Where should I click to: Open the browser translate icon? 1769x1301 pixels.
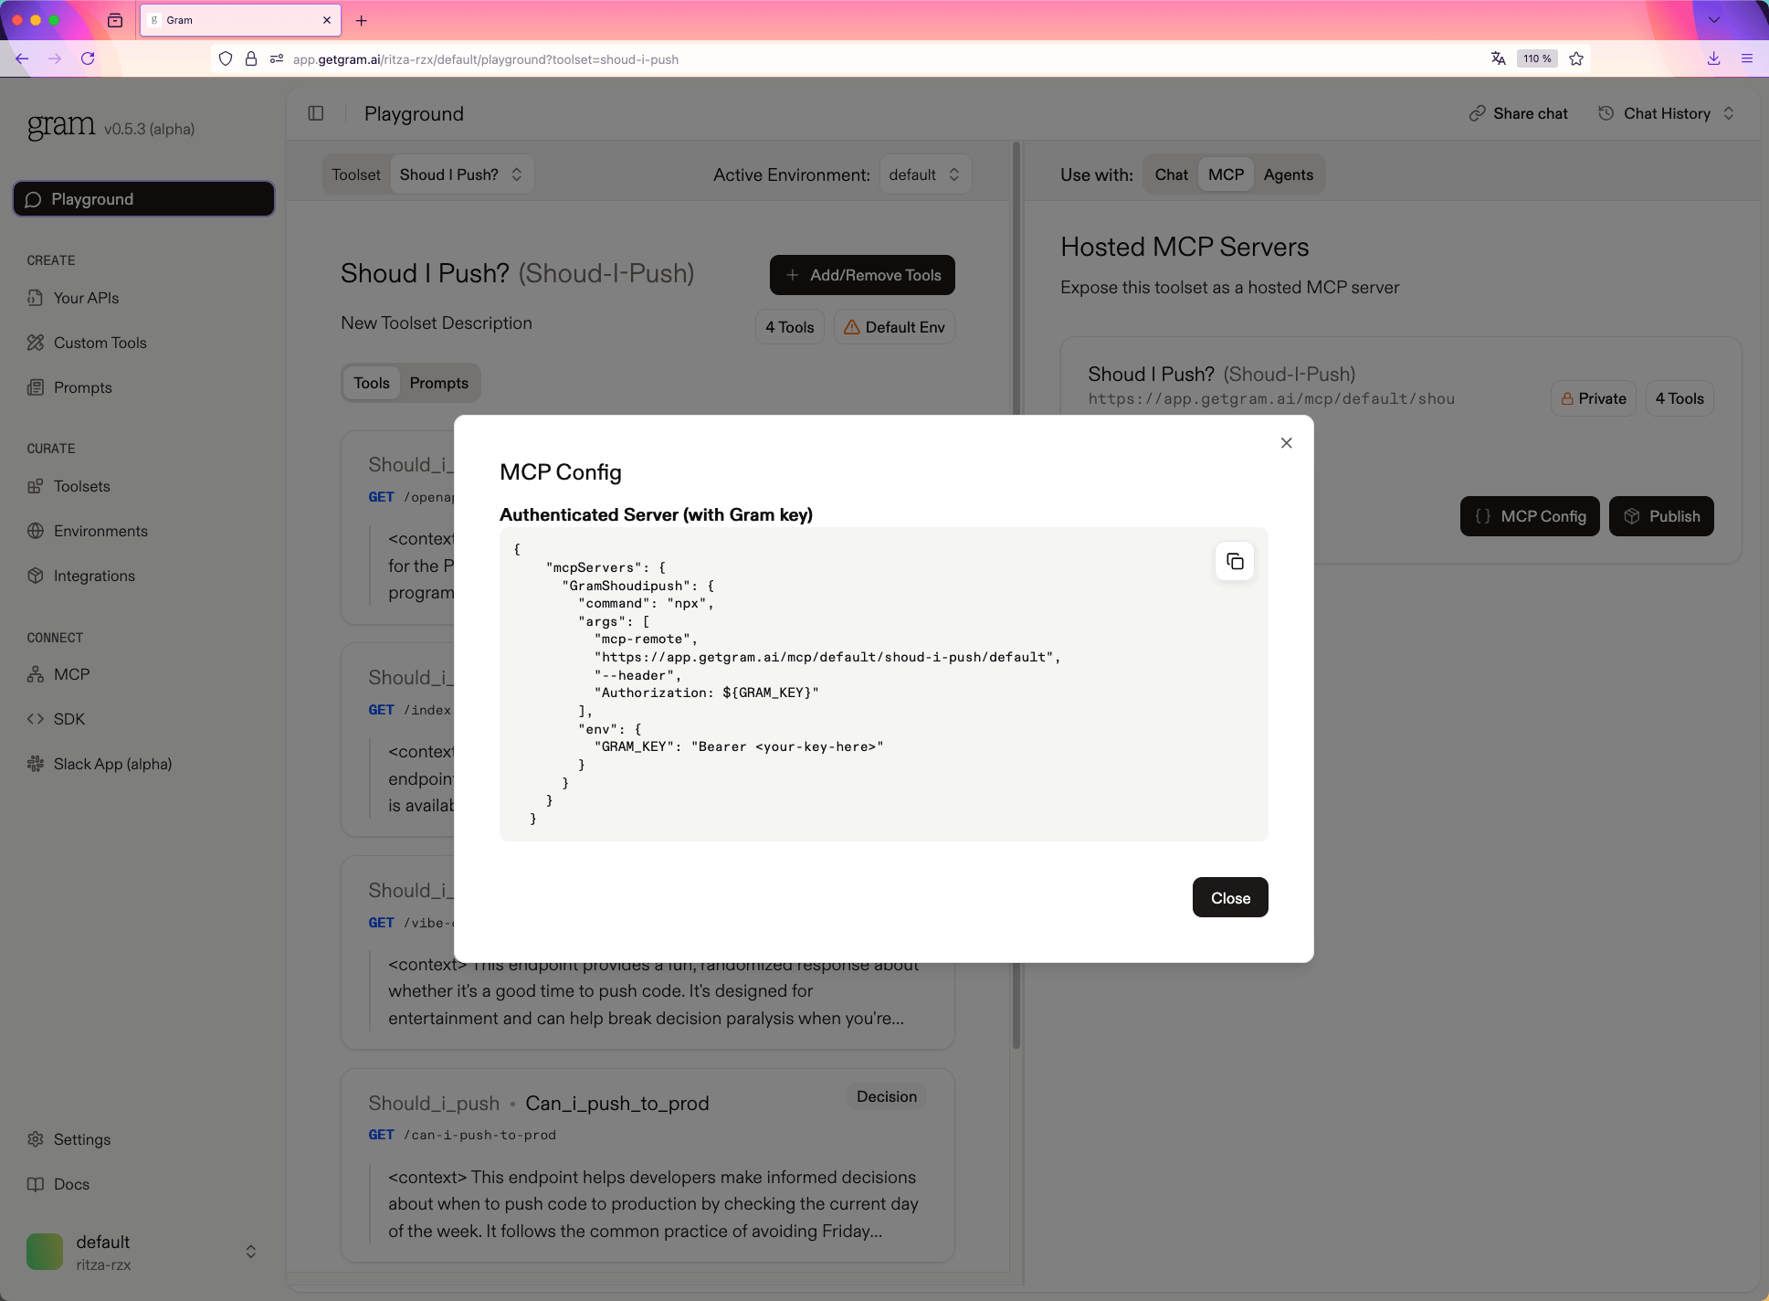(x=1498, y=58)
